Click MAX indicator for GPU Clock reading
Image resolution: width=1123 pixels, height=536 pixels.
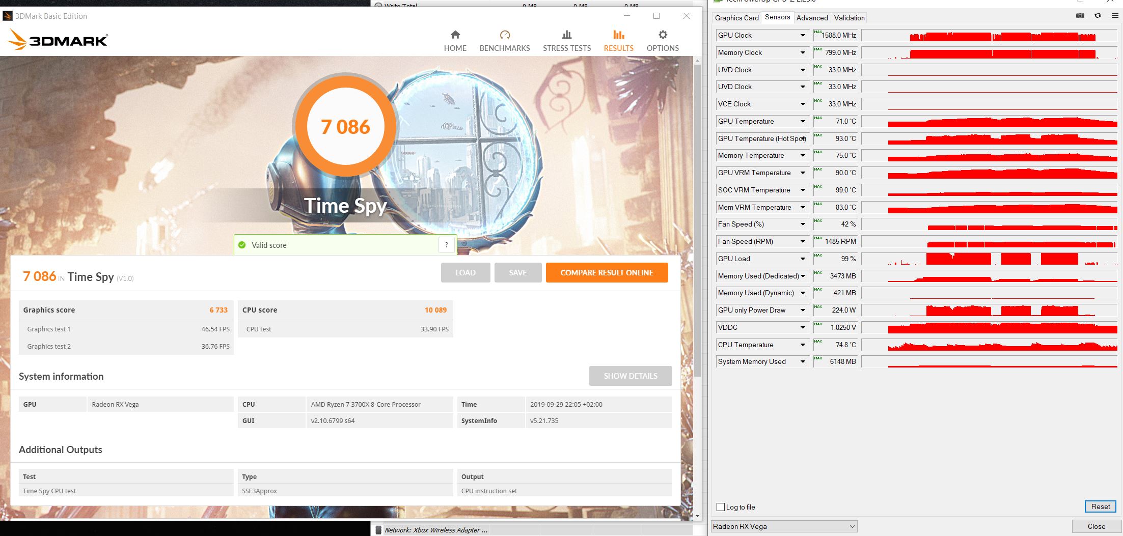tap(818, 32)
